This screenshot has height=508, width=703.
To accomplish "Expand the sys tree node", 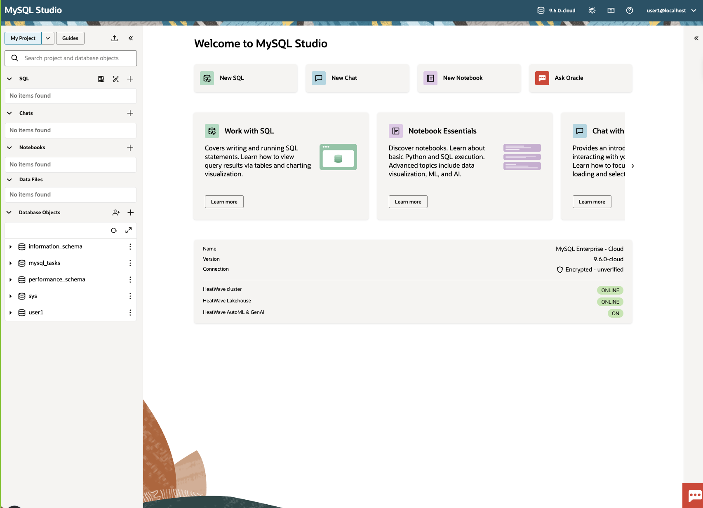I will click(x=11, y=296).
